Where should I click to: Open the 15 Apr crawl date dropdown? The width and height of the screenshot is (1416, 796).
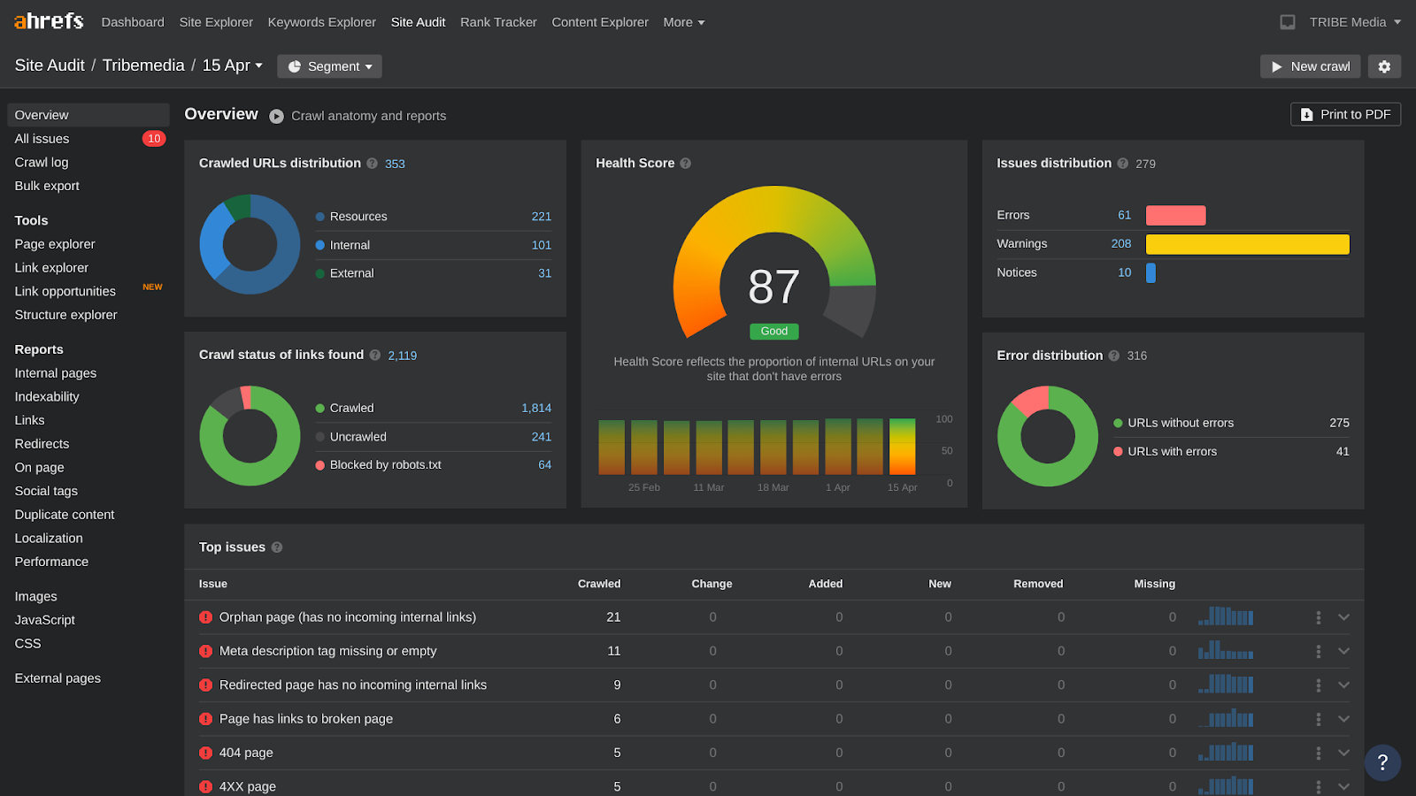[232, 65]
